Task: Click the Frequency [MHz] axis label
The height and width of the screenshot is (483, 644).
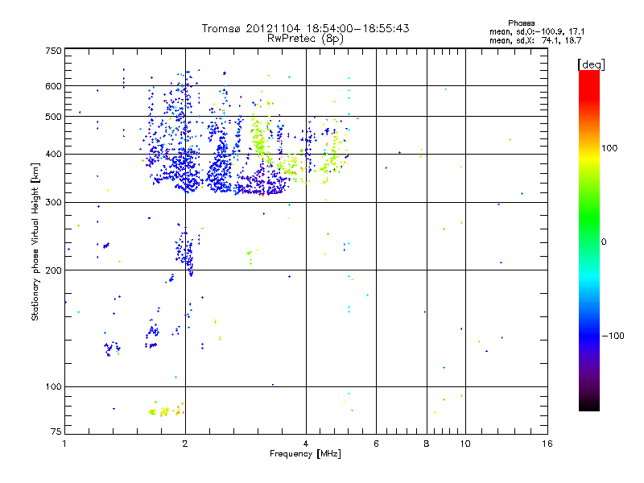Action: [x=305, y=454]
